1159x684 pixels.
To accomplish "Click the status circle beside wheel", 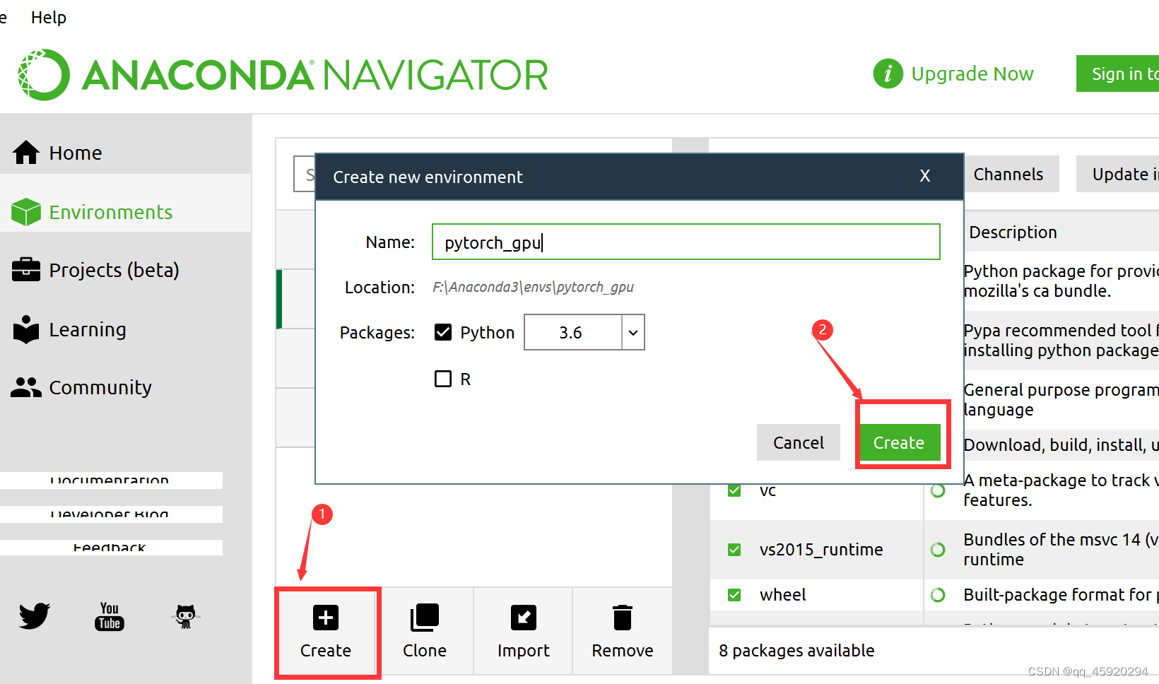I will (938, 594).
